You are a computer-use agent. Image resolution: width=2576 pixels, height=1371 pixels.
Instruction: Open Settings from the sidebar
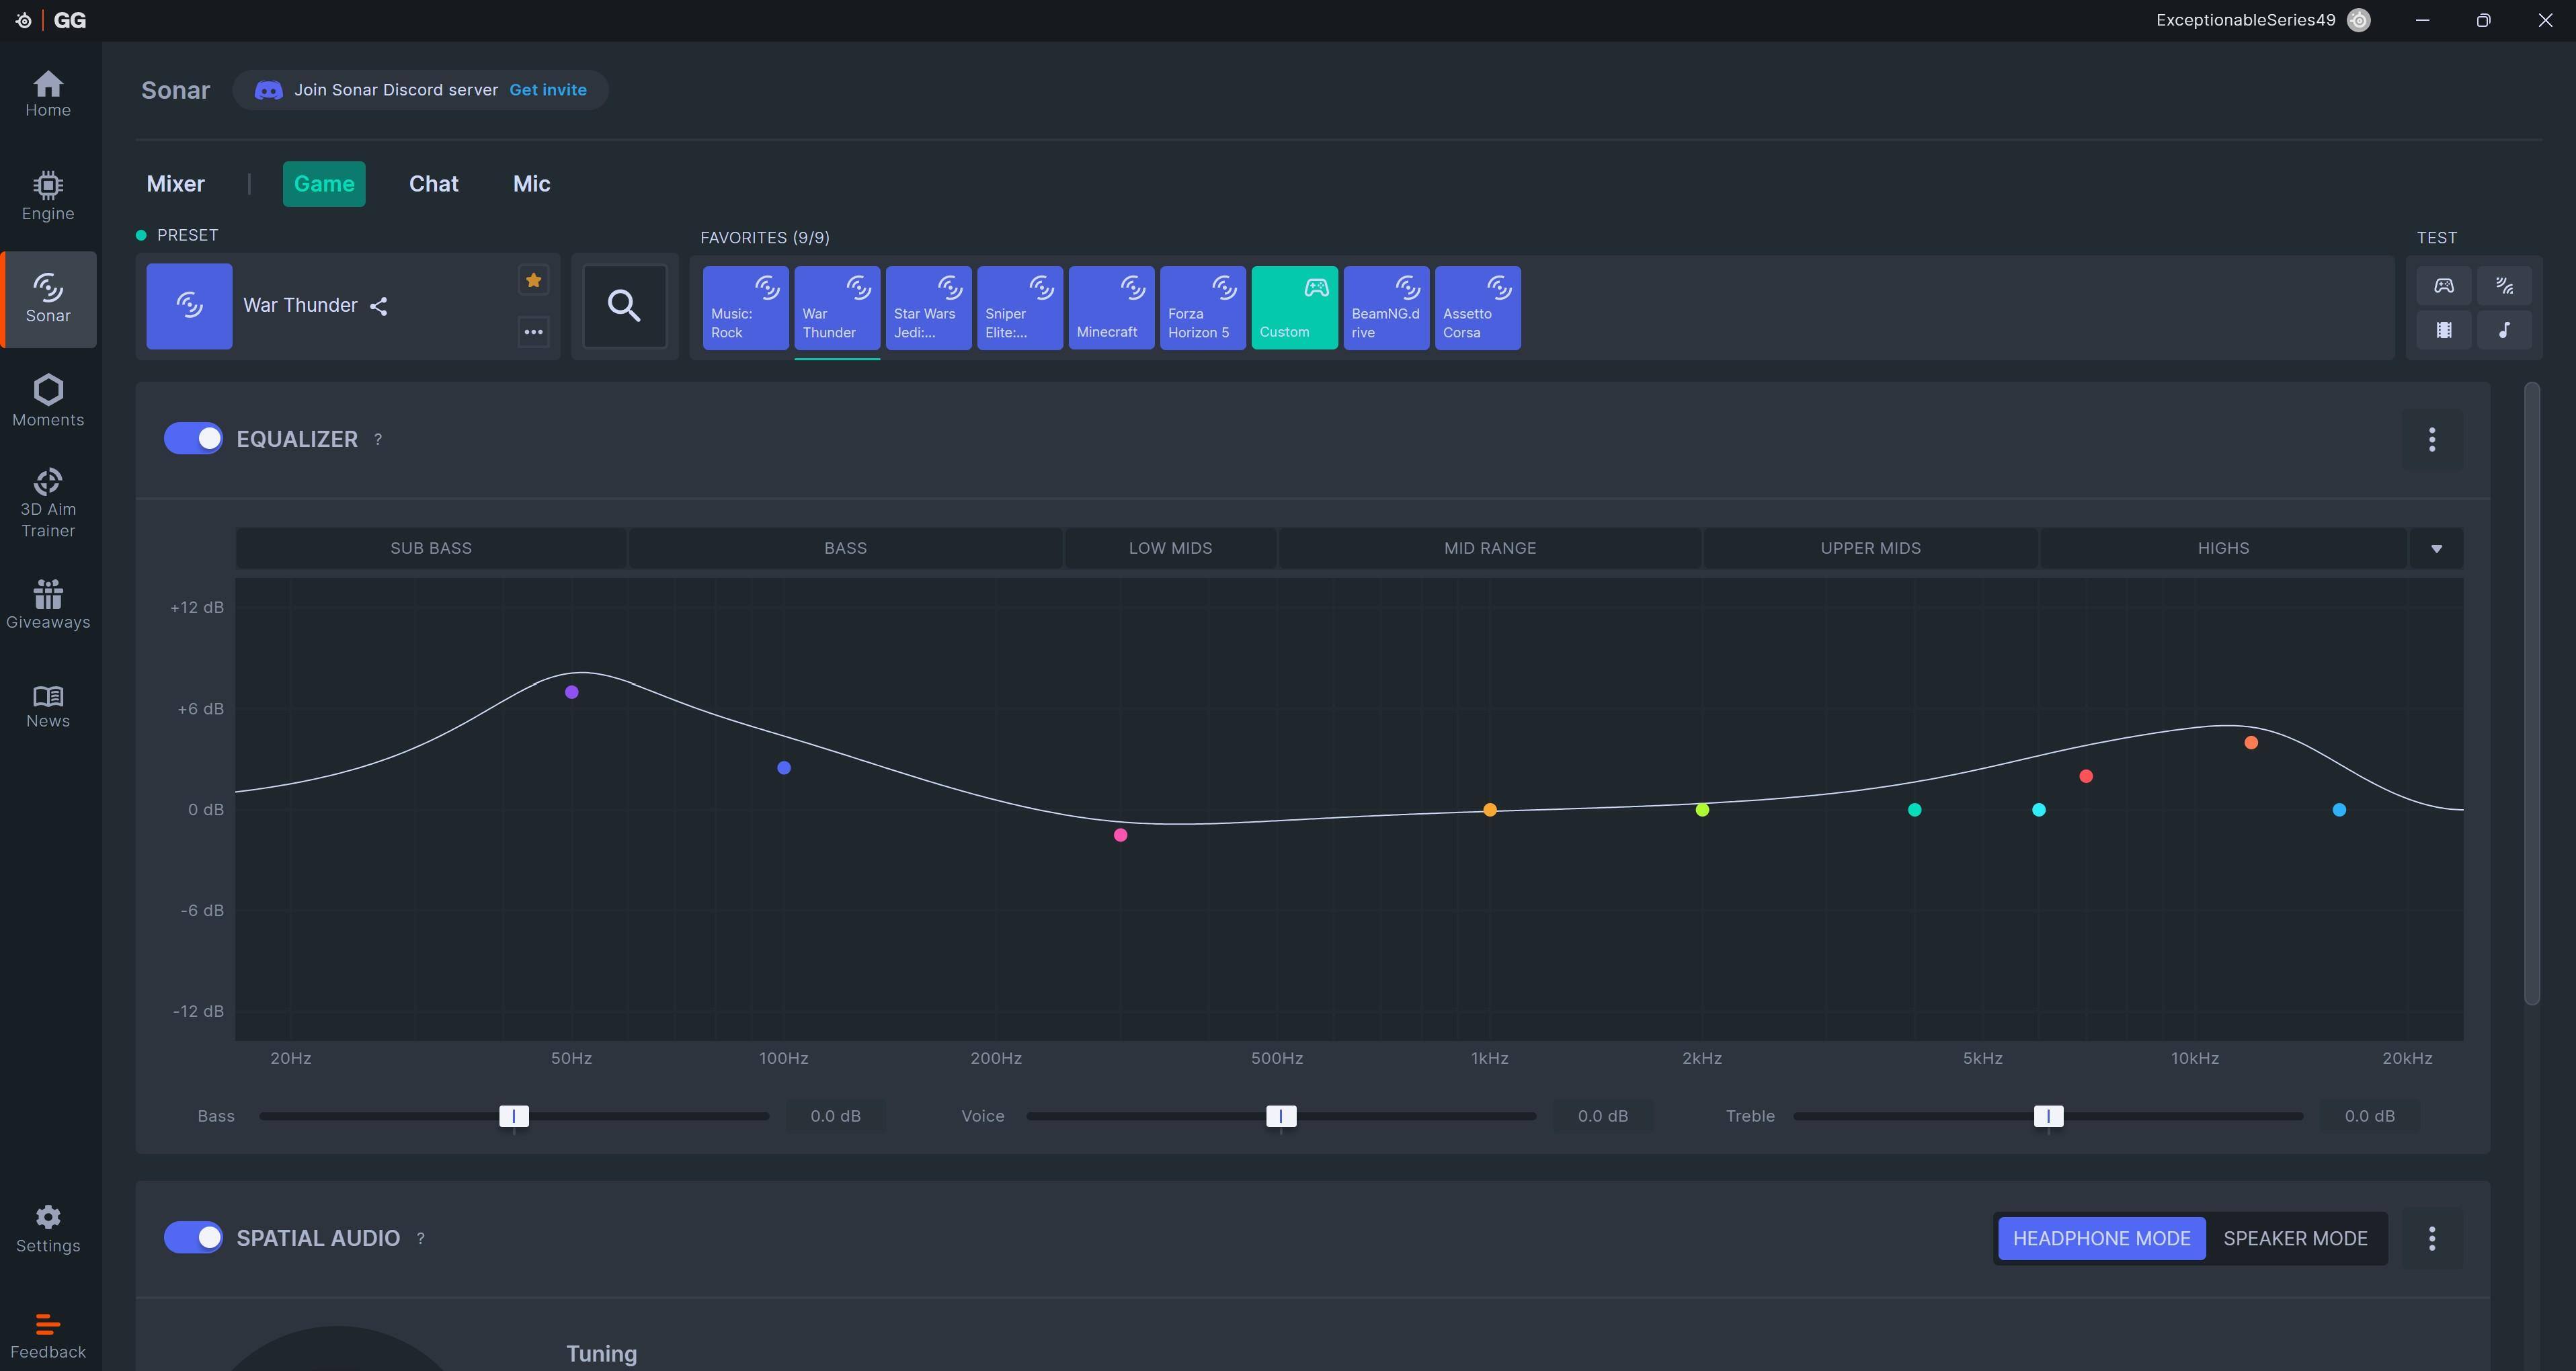pos(48,1229)
